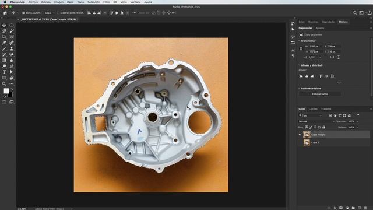This screenshot has height=210, width=373.
Task: Select the Eraser tool
Action: (x=12, y=54)
